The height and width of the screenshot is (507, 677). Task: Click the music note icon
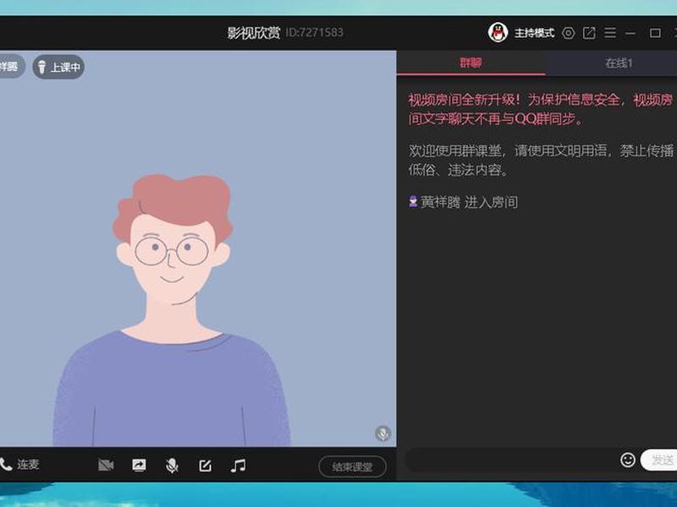tap(238, 466)
